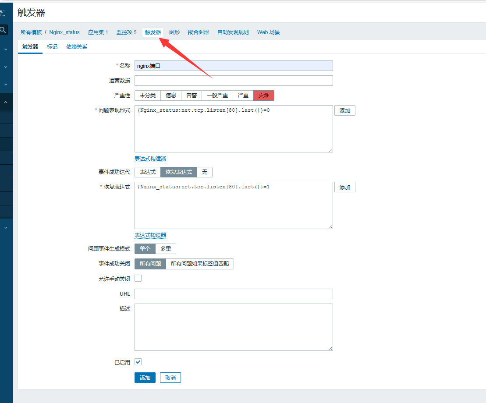Open the Web 场景 tab
The width and height of the screenshot is (486, 403).
coord(268,32)
